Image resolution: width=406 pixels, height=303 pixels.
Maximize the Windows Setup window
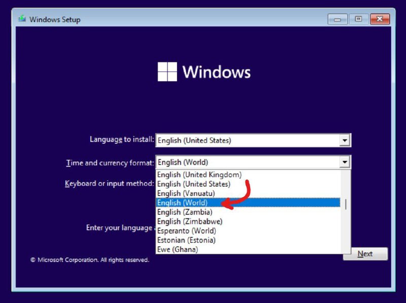coord(358,19)
